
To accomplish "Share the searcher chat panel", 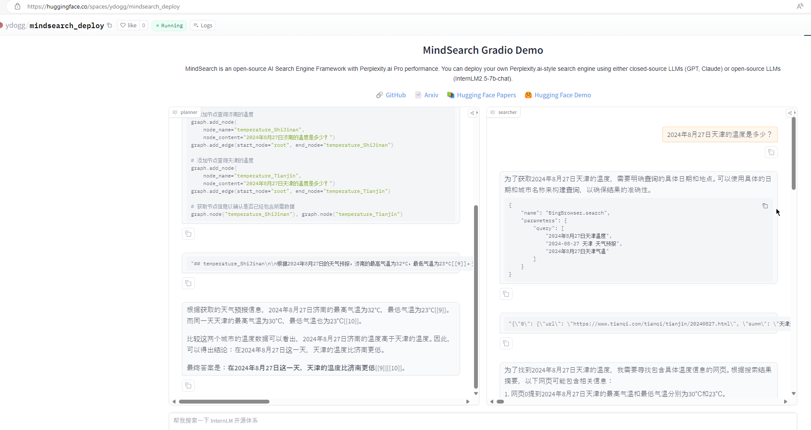I will pyautogui.click(x=790, y=113).
